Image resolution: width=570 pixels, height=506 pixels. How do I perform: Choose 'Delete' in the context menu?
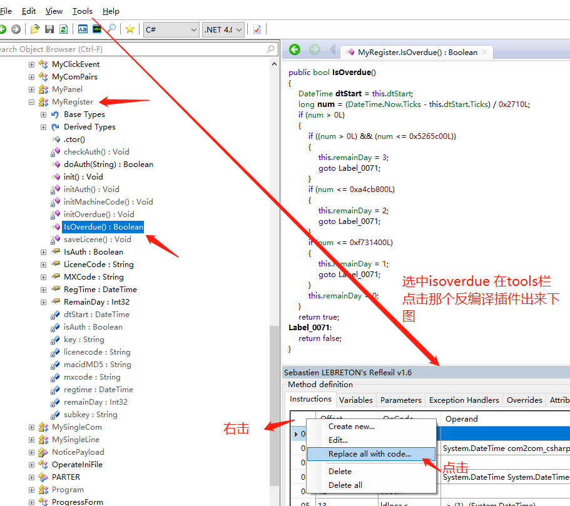click(371, 472)
